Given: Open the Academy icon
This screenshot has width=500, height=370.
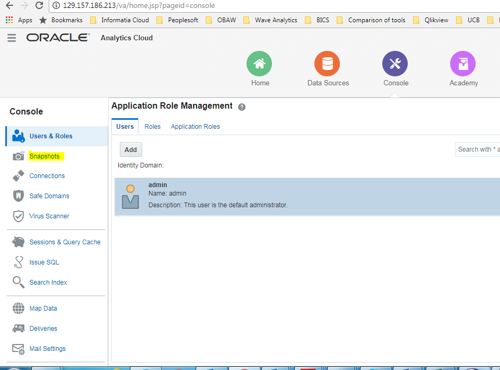Looking at the screenshot, I should 463,64.
